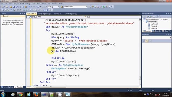172x97 pixels.
Task: Click the Save All toolbar icon
Action: pos(17,7)
